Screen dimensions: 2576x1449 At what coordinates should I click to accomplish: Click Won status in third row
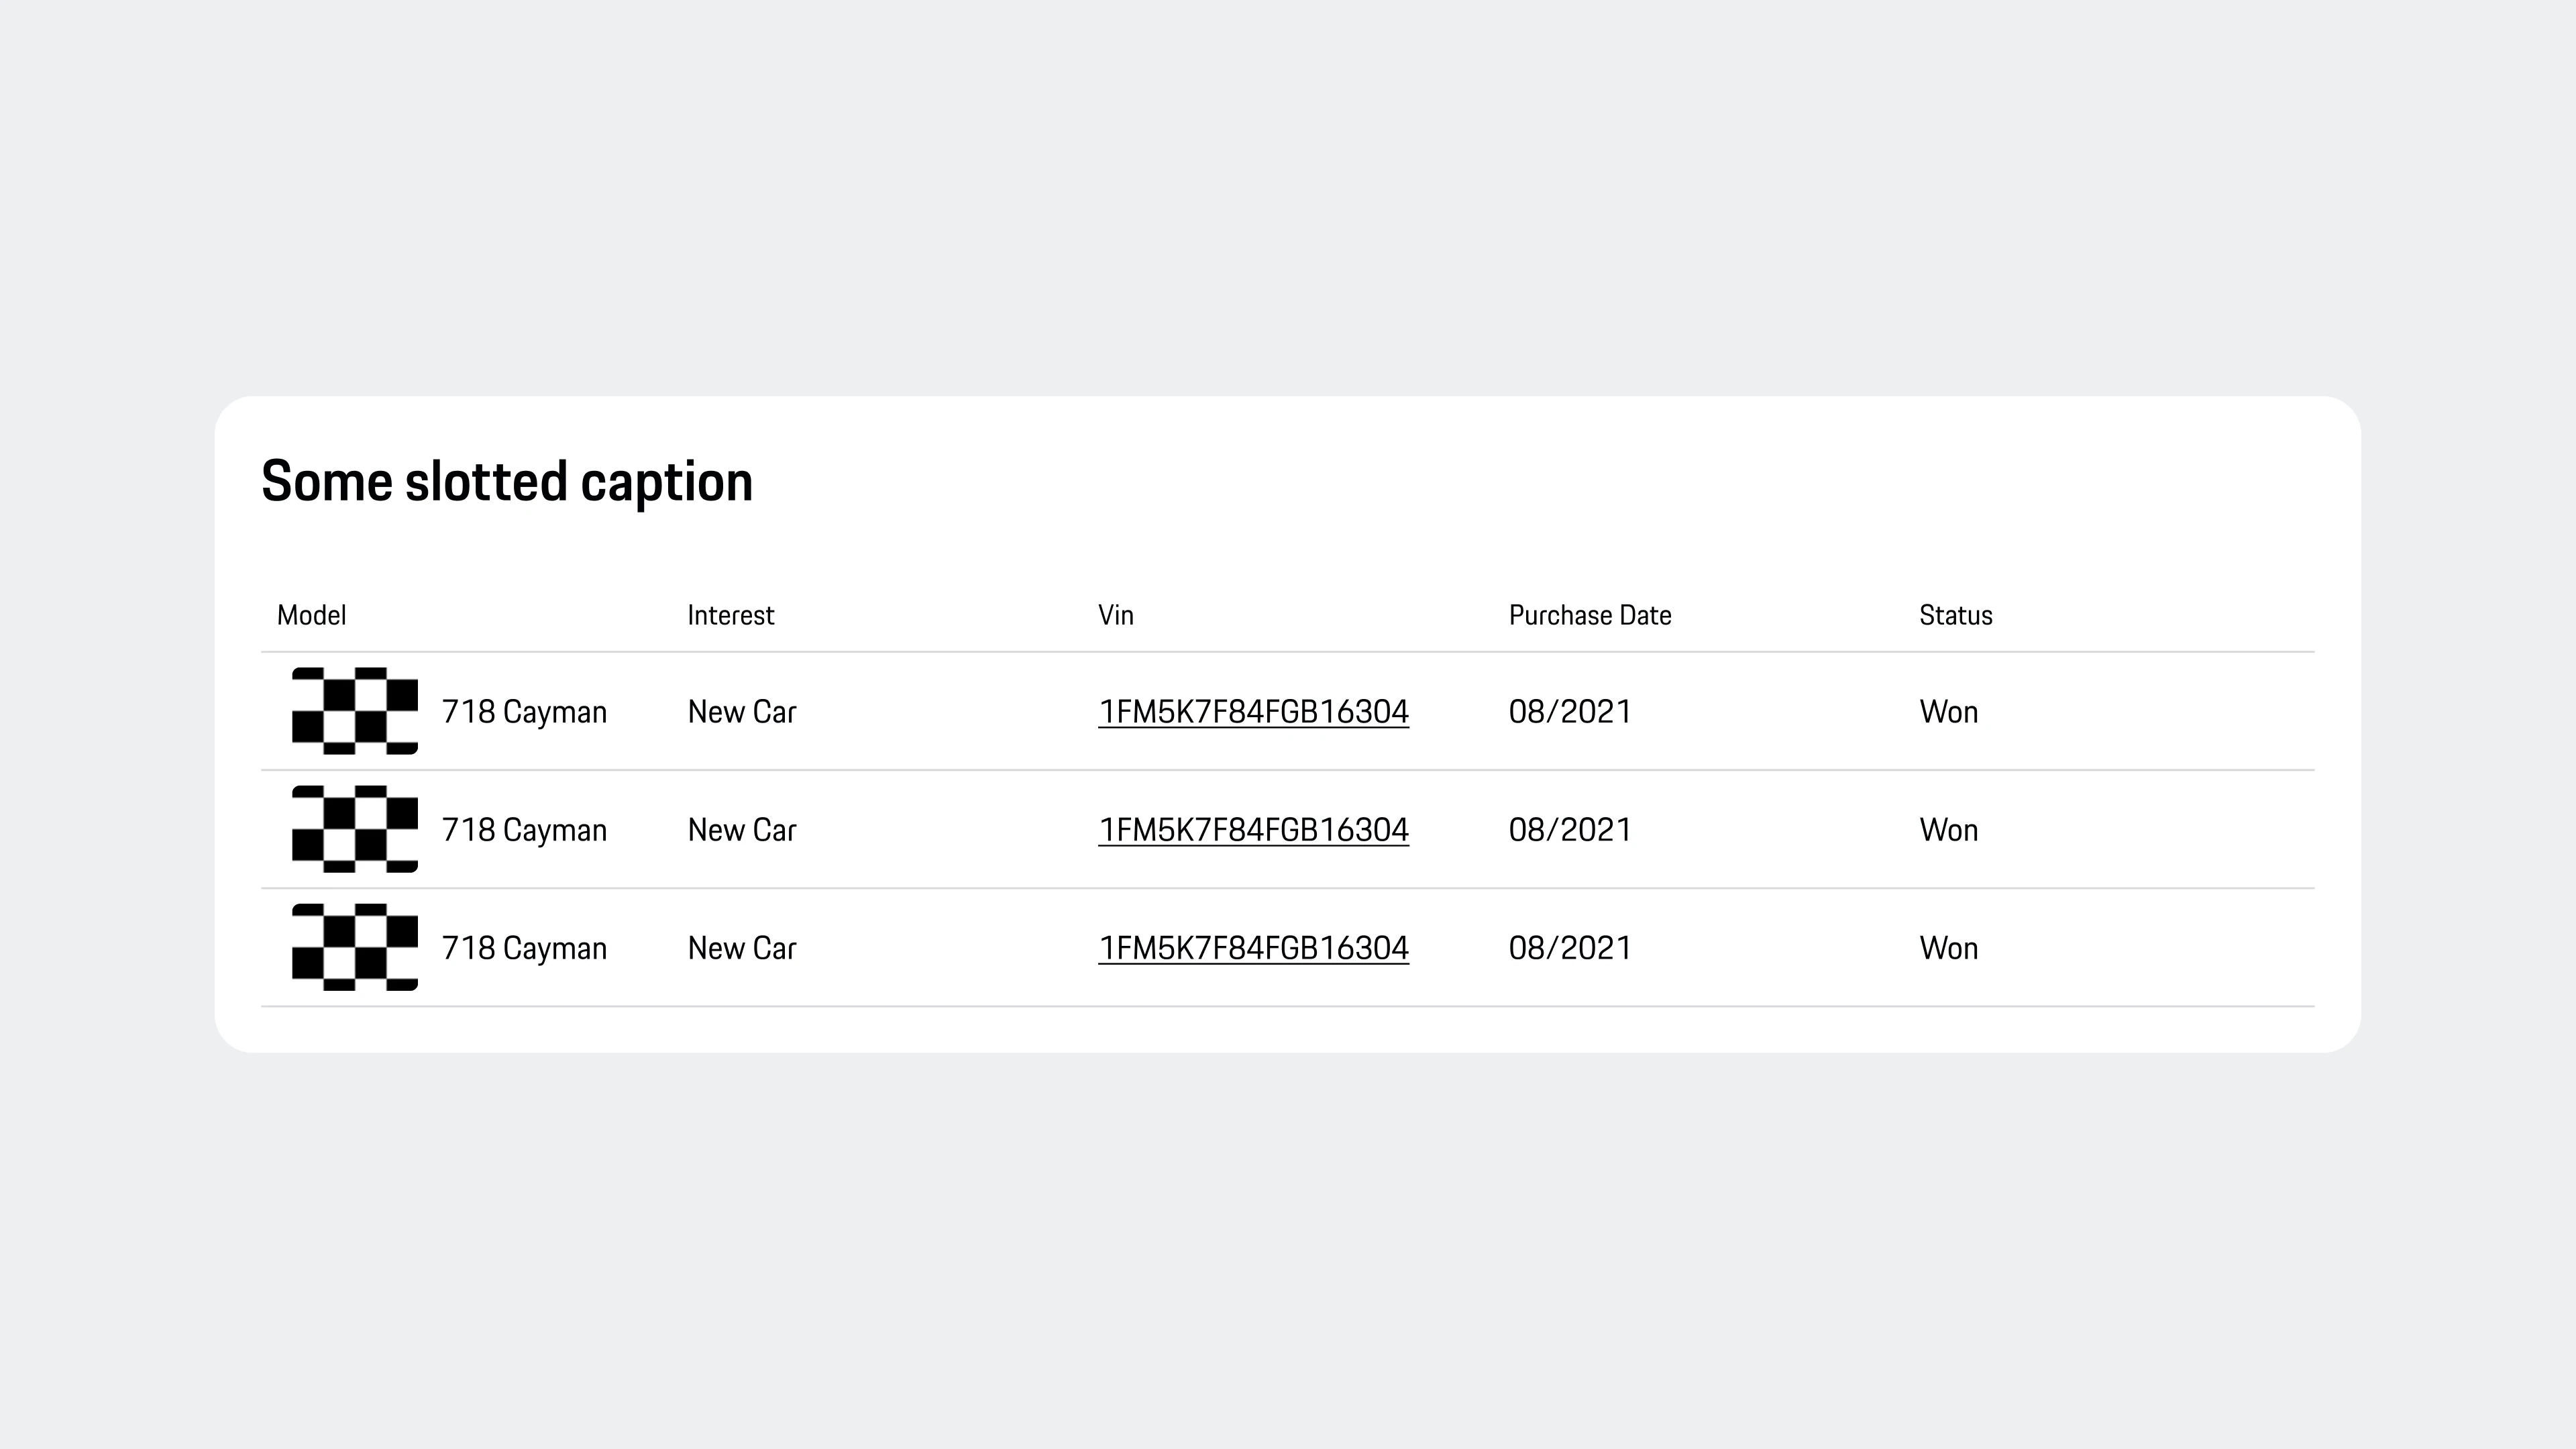click(1949, 948)
